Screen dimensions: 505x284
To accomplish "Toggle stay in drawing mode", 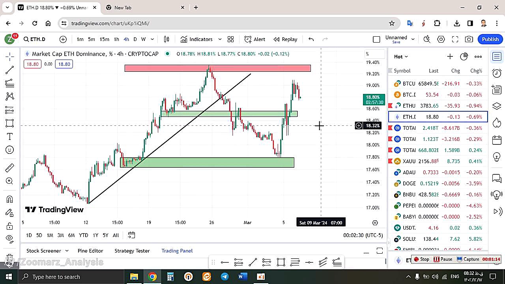I will point(10,213).
